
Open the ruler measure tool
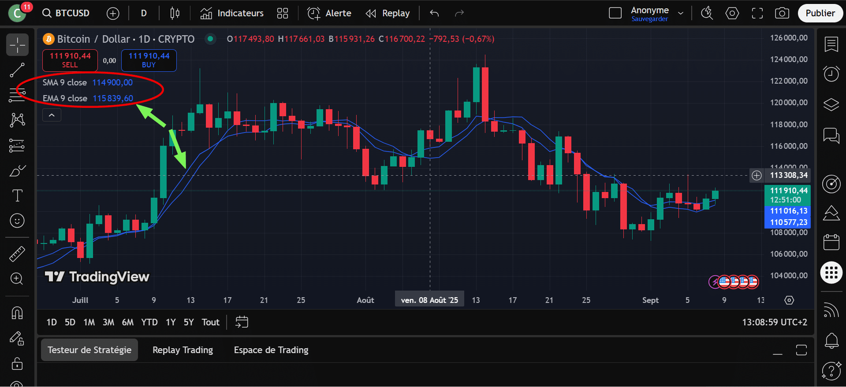coord(17,254)
